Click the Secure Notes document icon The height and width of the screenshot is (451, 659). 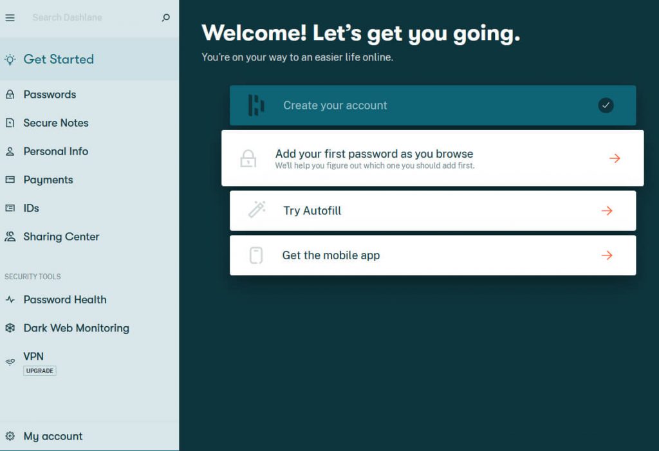[10, 123]
